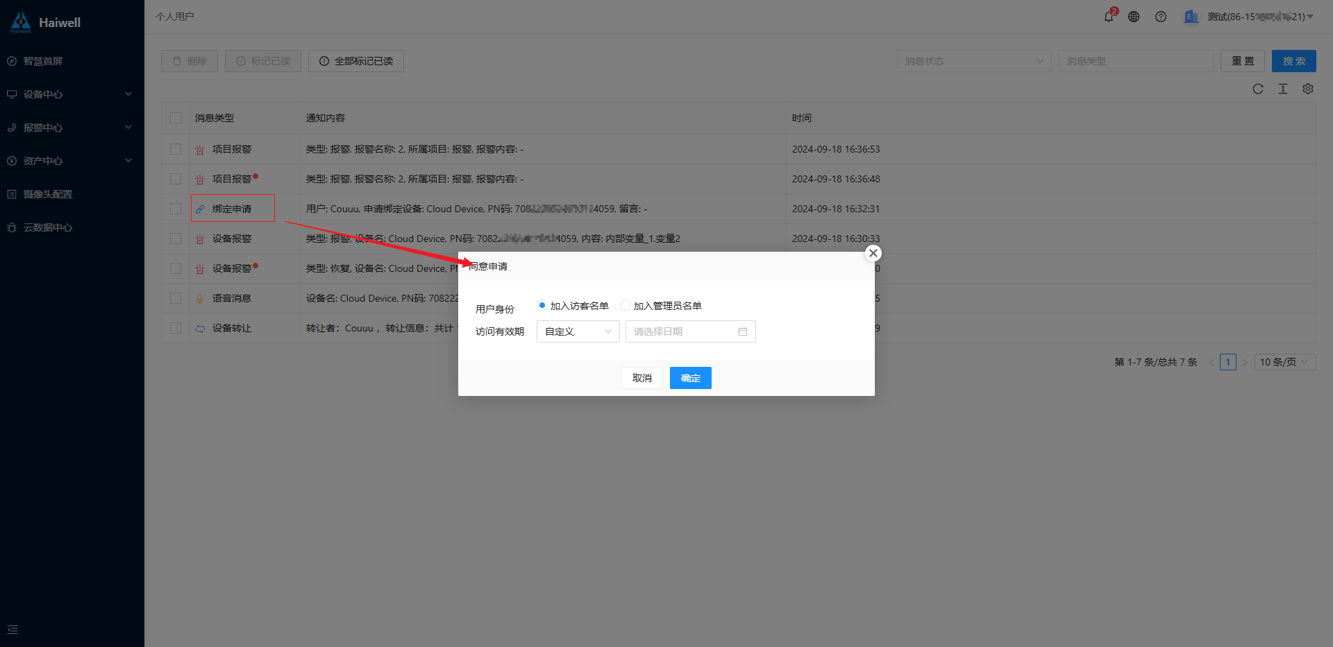Toggle the select-all header checkbox

tap(176, 118)
